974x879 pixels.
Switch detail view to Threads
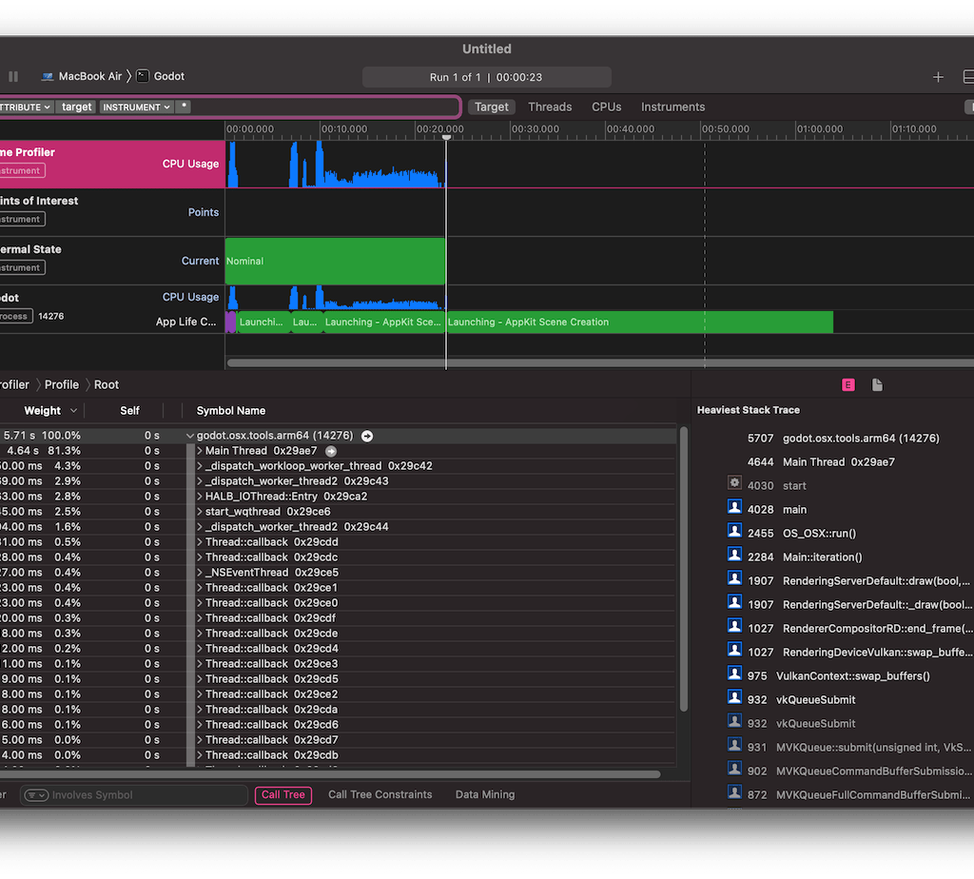[x=550, y=107]
